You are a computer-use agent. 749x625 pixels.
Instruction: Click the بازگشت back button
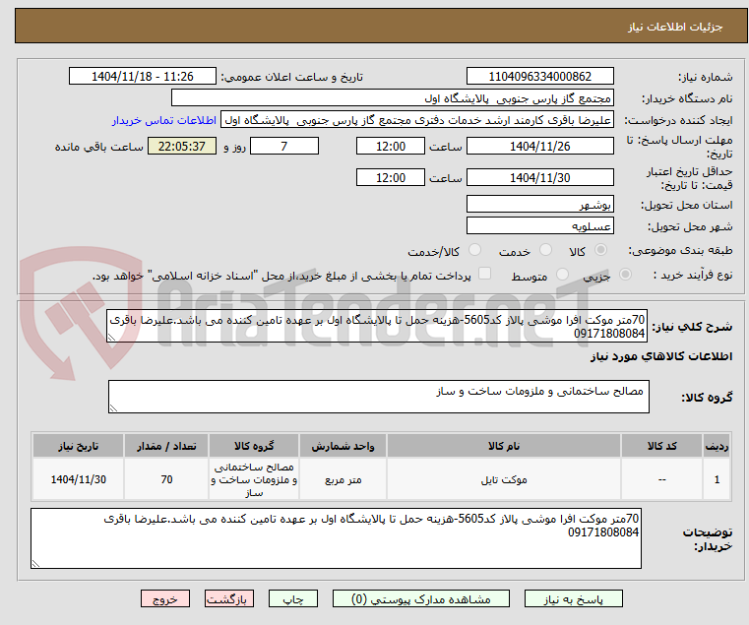(x=228, y=598)
